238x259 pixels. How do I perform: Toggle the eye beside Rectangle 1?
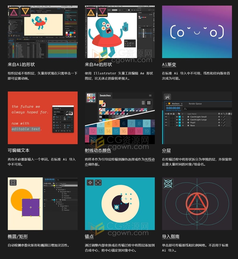tap(45, 190)
